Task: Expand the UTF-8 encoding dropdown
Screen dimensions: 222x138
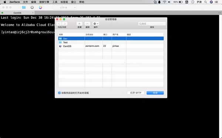Action: (x=64, y=7)
